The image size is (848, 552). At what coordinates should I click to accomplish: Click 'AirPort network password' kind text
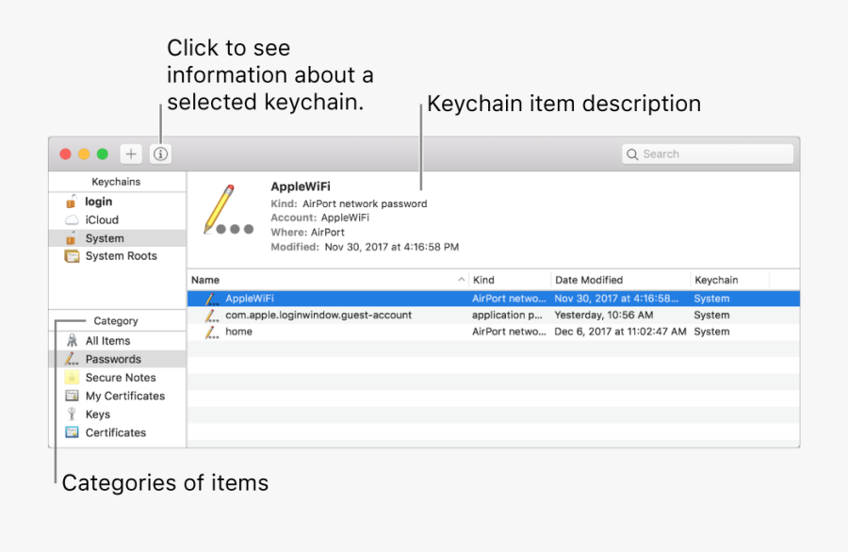pos(365,203)
